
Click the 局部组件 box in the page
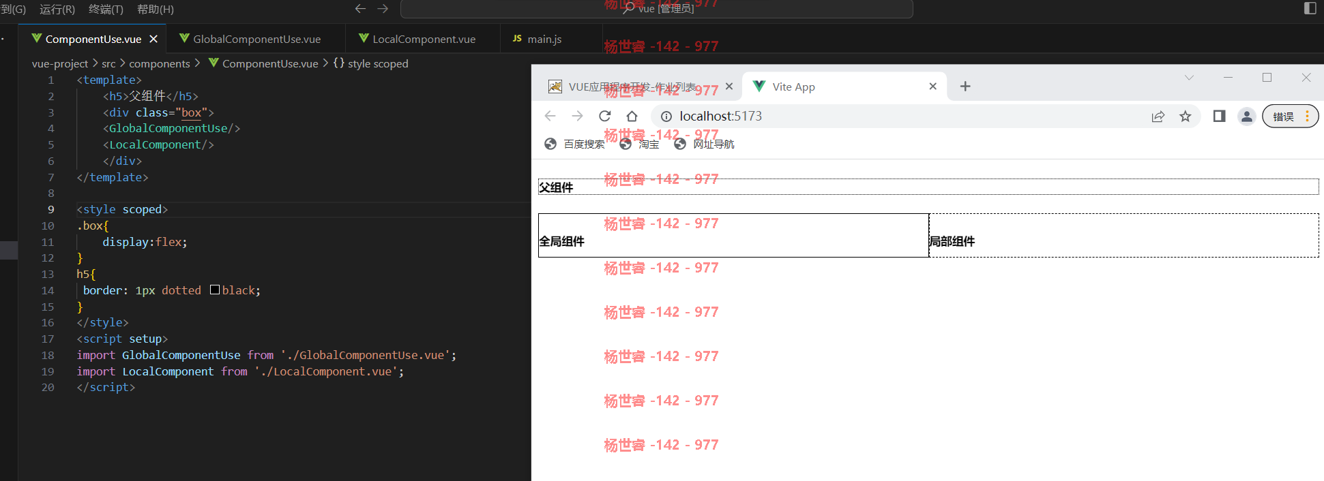pos(1123,235)
